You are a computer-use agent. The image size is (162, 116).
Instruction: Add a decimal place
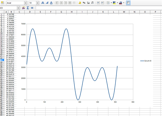88,3
